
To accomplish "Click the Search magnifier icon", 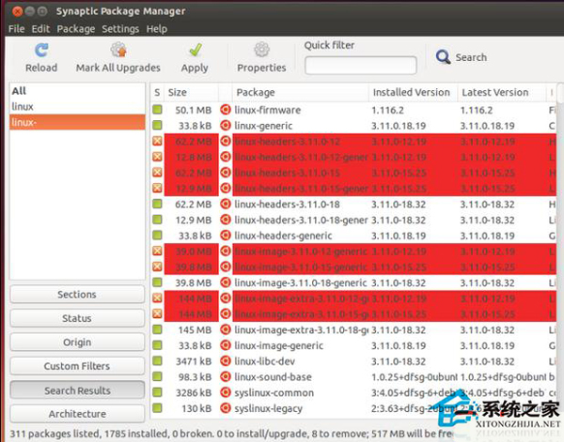I will tap(443, 56).
